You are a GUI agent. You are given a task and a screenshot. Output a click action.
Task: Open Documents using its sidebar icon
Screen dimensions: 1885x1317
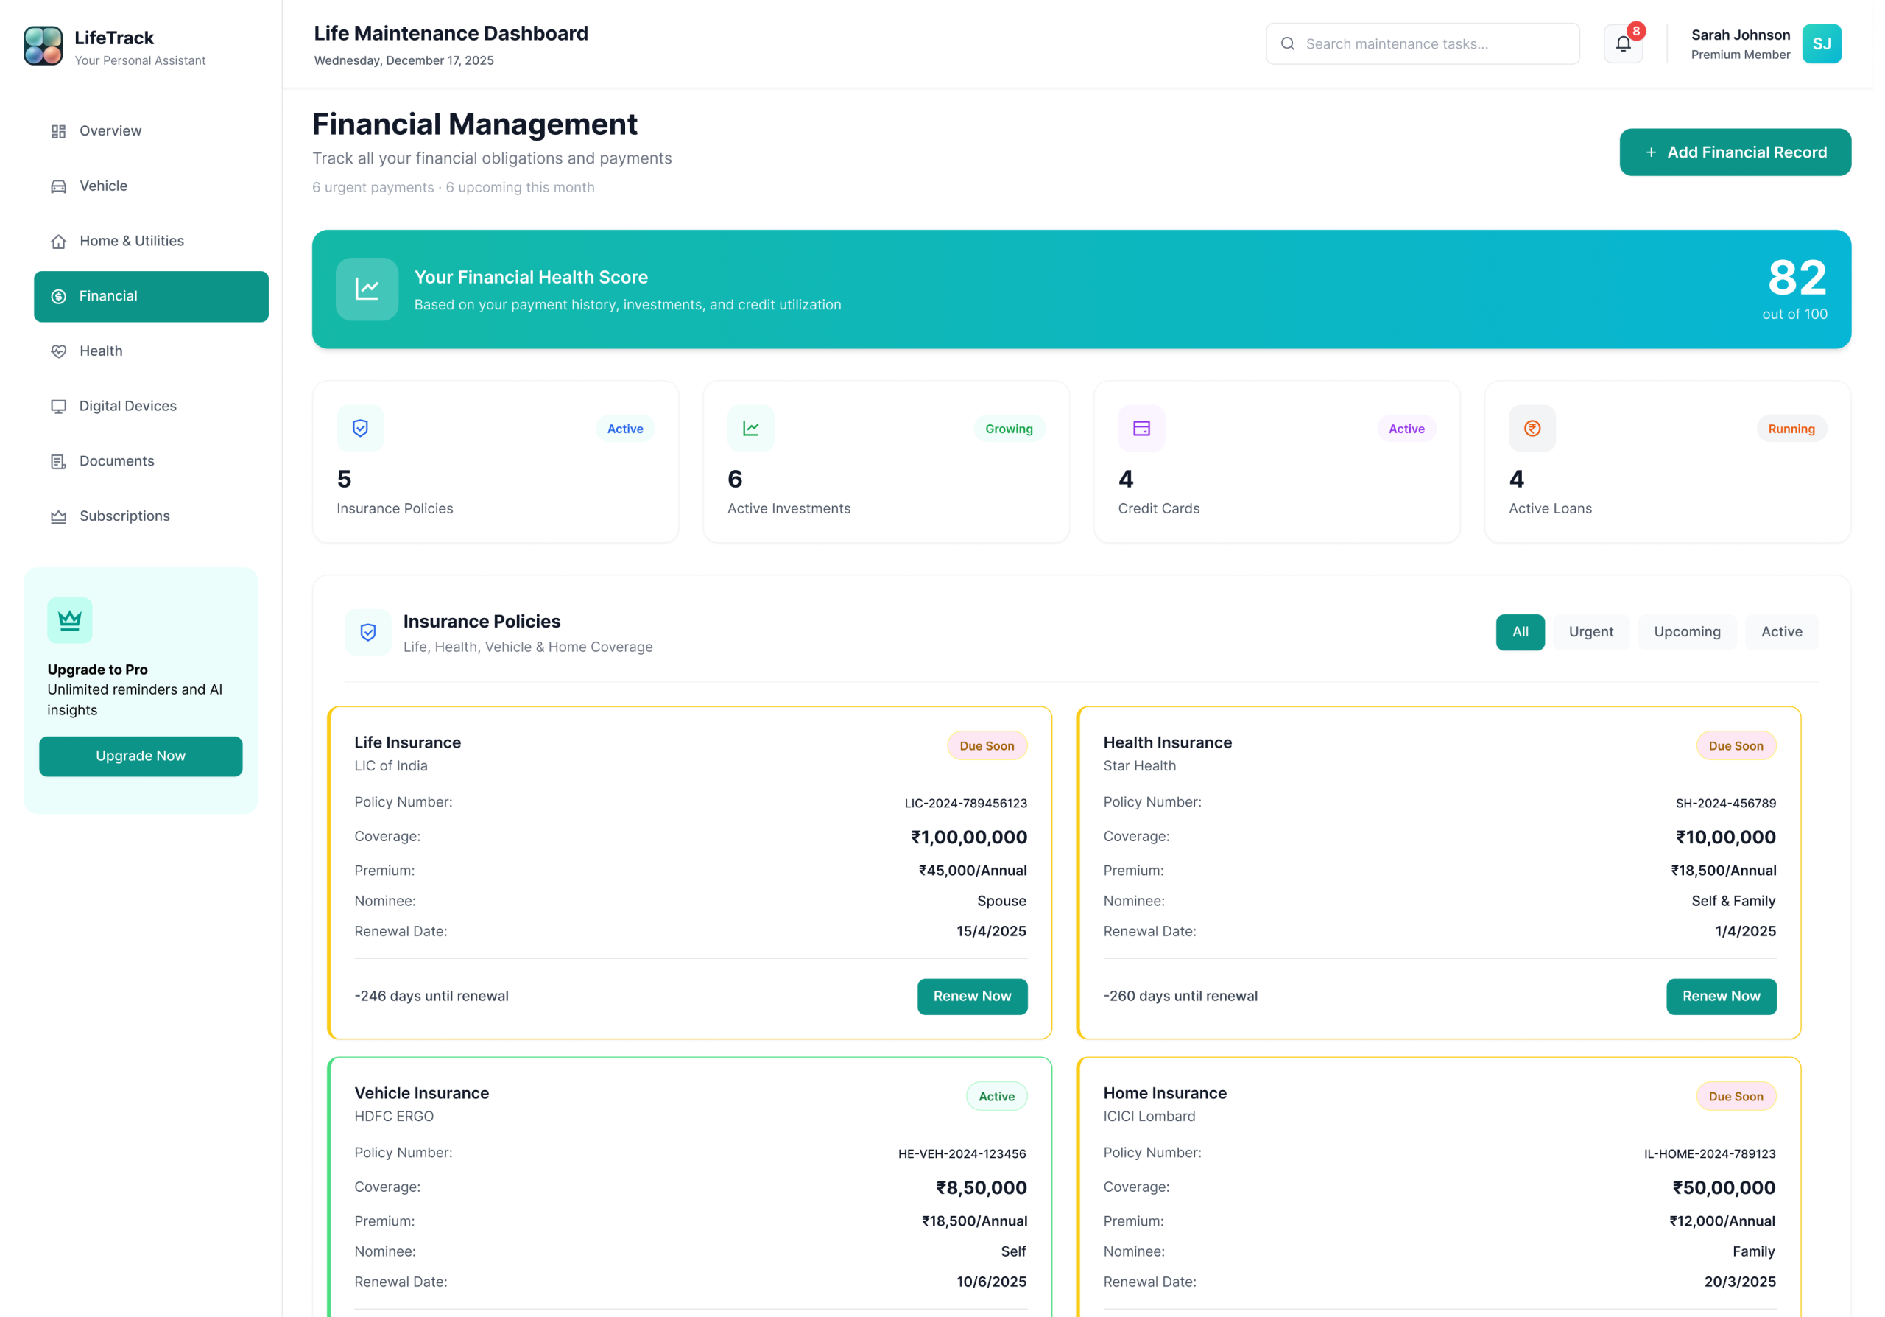pos(57,460)
